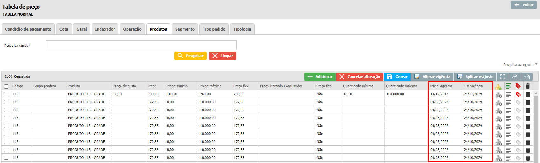Image resolution: width=540 pixels, height=163 pixels.
Task: Click the minimum quantity cell 10,00
Action: (363, 94)
